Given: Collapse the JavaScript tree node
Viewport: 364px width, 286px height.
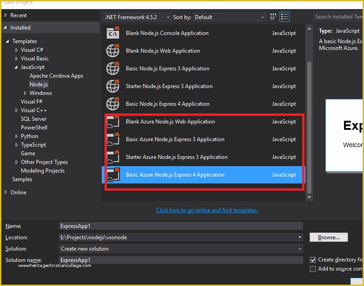Looking at the screenshot, I should pyautogui.click(x=16, y=67).
